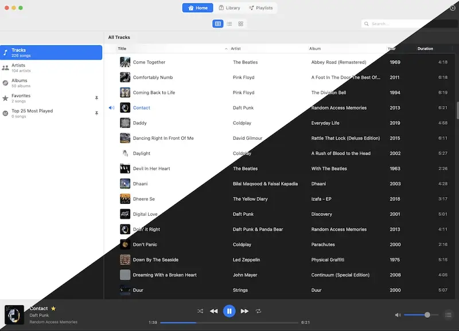
Task: Click the Dhaani track artwork
Action: [125, 184]
